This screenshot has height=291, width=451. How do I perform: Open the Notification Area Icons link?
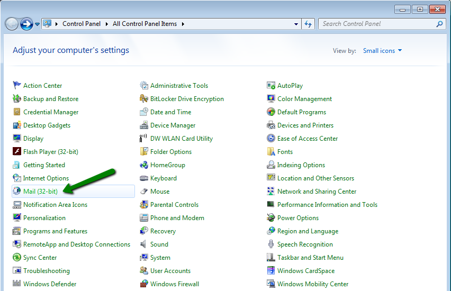coord(55,204)
